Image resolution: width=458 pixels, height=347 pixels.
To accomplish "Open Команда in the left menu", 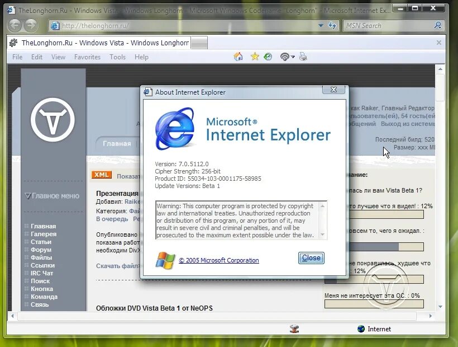I will click(44, 297).
